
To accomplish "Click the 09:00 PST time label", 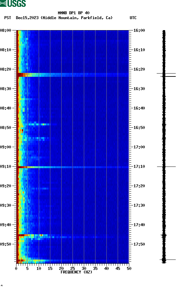I will (6, 147).
